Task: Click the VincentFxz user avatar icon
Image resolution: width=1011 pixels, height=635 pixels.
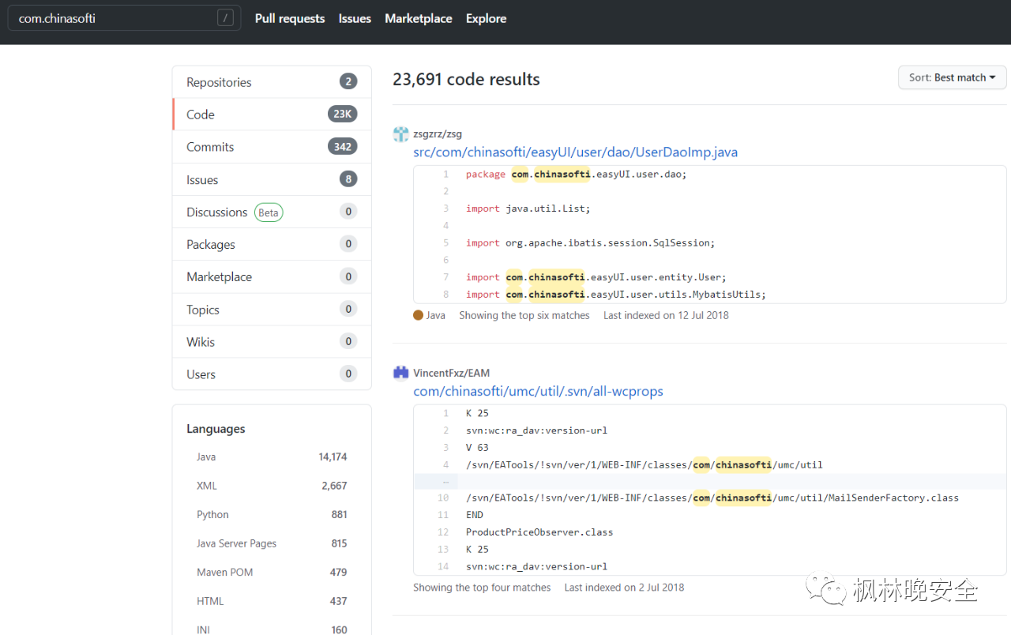Action: pyautogui.click(x=401, y=373)
